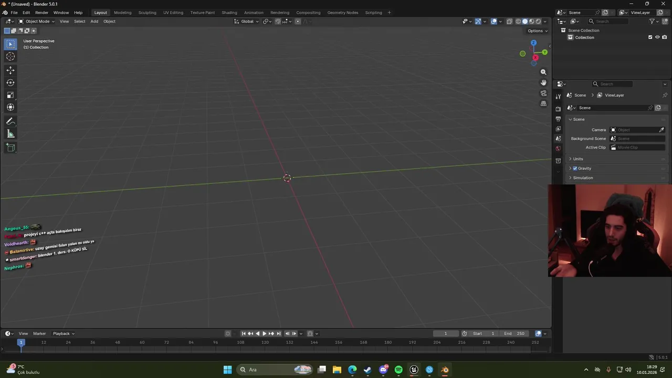Switch to rendered viewport shading
Screen dimensions: 672x378
[538, 22]
